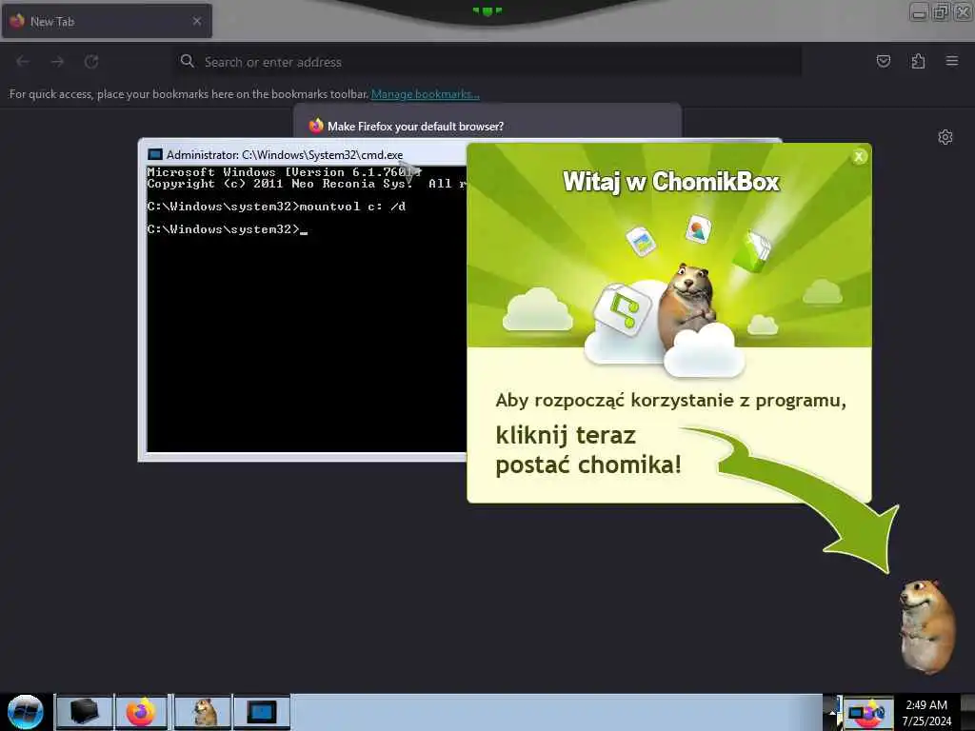975x731 pixels.
Task: Open the black box app on taskbar
Action: tap(85, 712)
